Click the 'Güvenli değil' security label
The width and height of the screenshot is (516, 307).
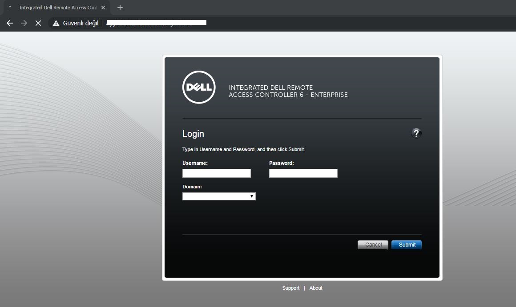(81, 23)
